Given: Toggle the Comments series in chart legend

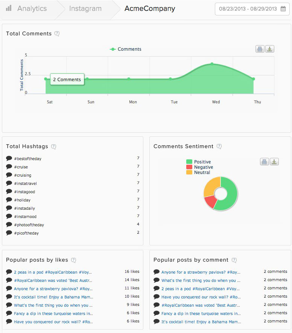Looking at the screenshot, I should [x=126, y=49].
